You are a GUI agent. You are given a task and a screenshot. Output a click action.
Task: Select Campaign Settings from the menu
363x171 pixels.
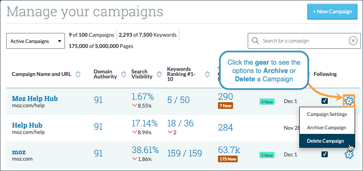pos(327,114)
